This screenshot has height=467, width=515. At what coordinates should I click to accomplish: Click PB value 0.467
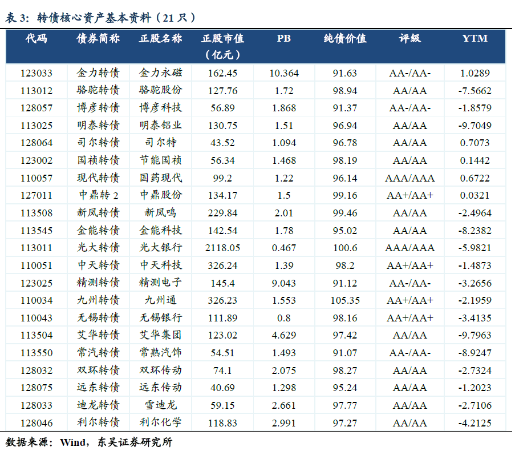[284, 248]
